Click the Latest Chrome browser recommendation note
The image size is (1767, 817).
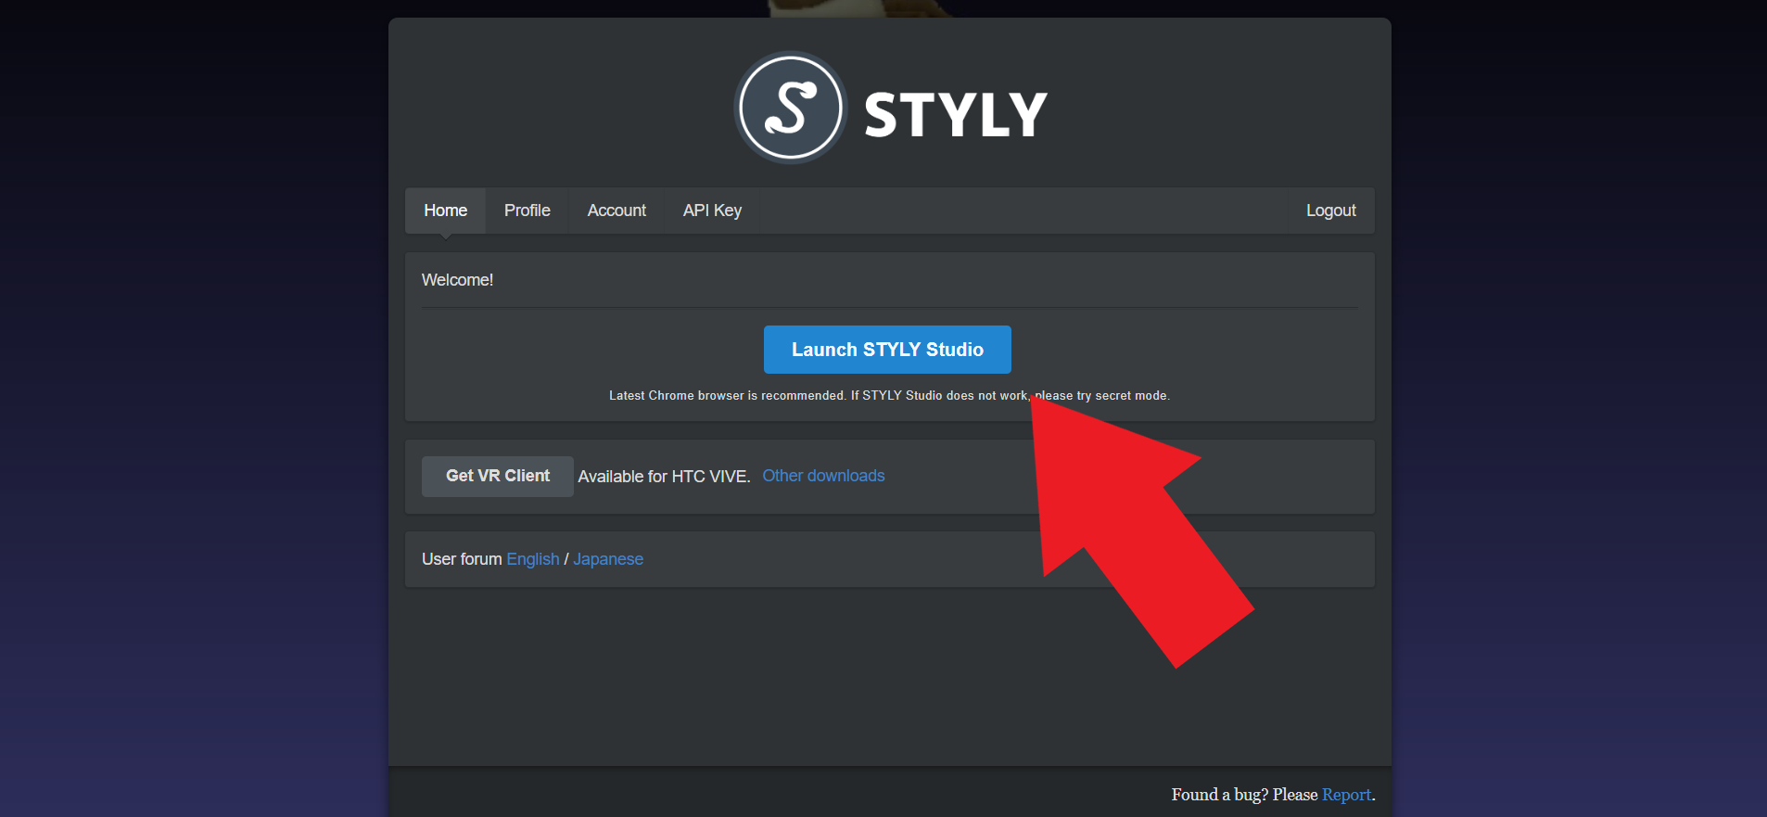(x=889, y=396)
